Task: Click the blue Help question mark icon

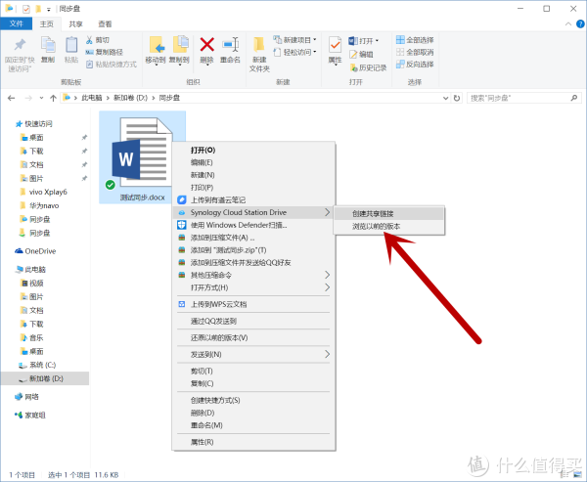Action: click(580, 23)
